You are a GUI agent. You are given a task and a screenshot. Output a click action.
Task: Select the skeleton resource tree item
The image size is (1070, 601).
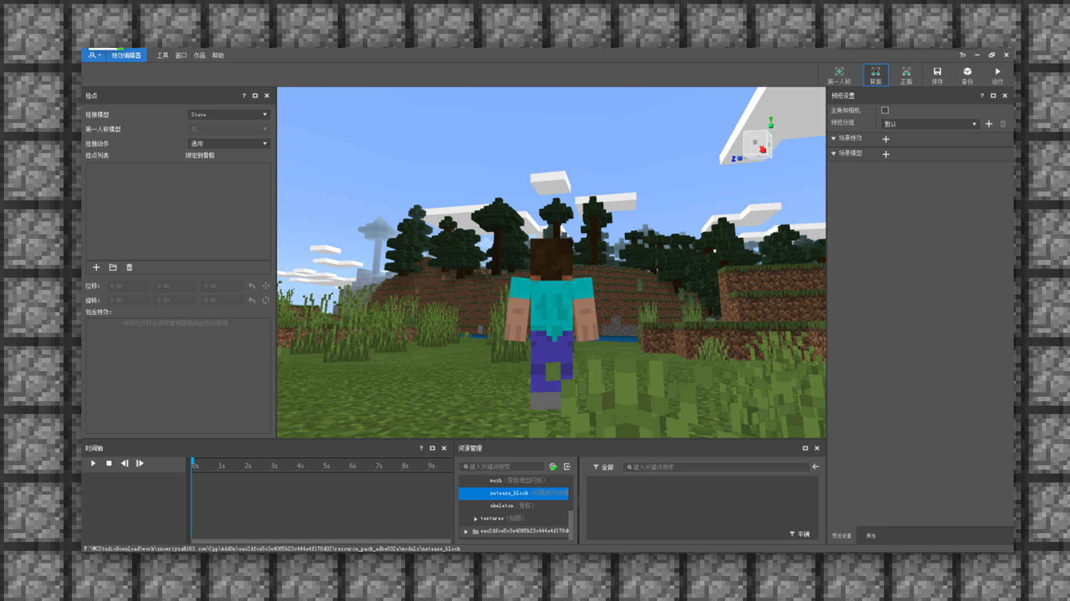coord(514,506)
